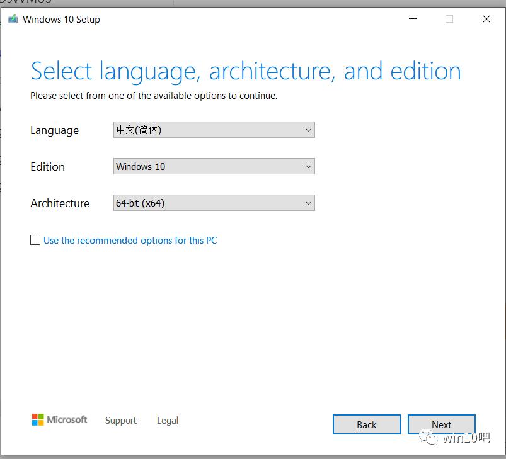Open the Architecture dropdown showing 64-bit (x64)

pyautogui.click(x=214, y=203)
